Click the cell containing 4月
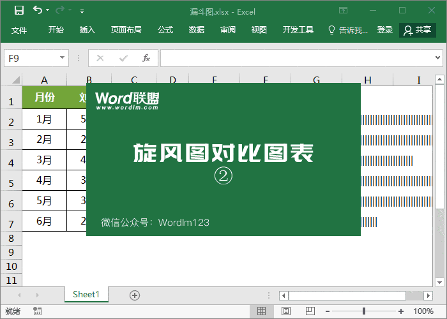The width and height of the screenshot is (447, 319). tap(44, 181)
